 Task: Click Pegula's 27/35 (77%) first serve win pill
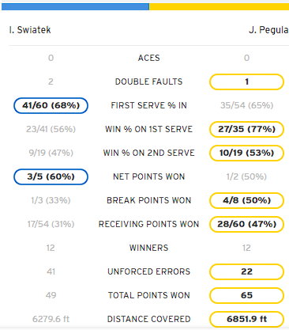pyautogui.click(x=246, y=129)
